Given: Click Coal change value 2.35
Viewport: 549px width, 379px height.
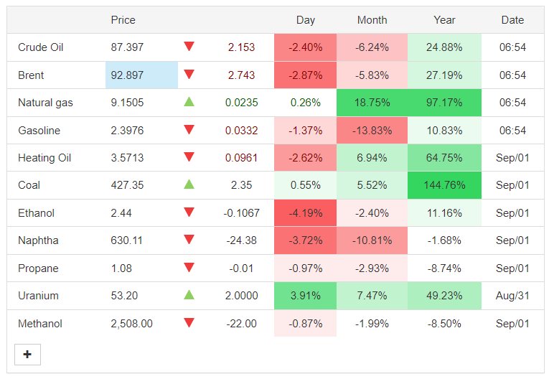Looking at the screenshot, I should coord(241,185).
